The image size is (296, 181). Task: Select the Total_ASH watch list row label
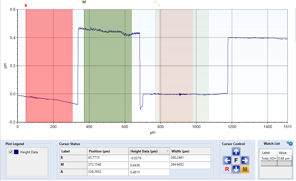(x=268, y=158)
